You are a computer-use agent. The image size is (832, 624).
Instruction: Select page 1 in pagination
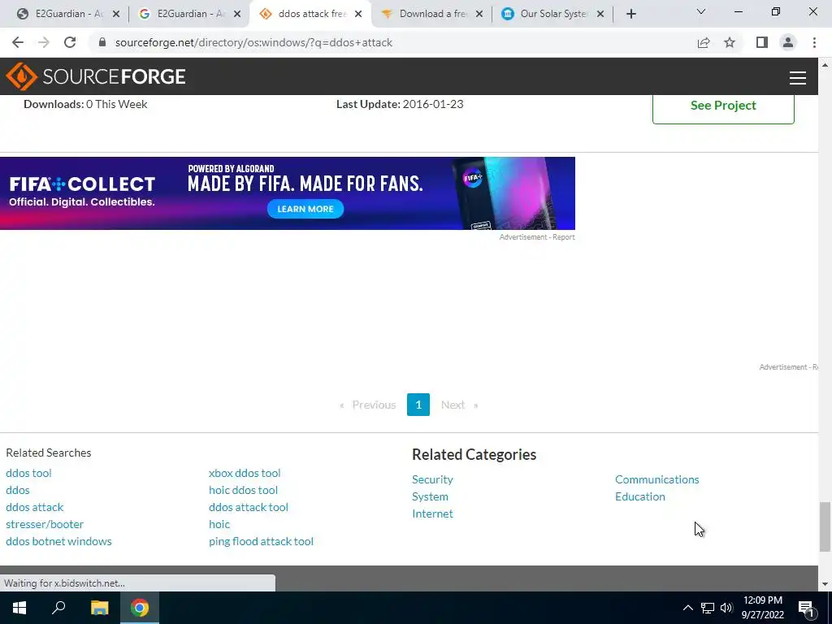[x=418, y=405]
